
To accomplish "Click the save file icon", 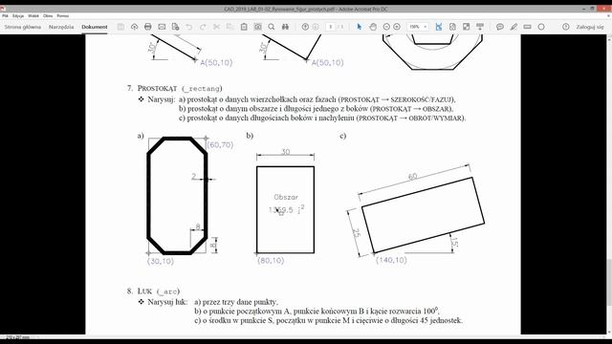I will 121,27.
